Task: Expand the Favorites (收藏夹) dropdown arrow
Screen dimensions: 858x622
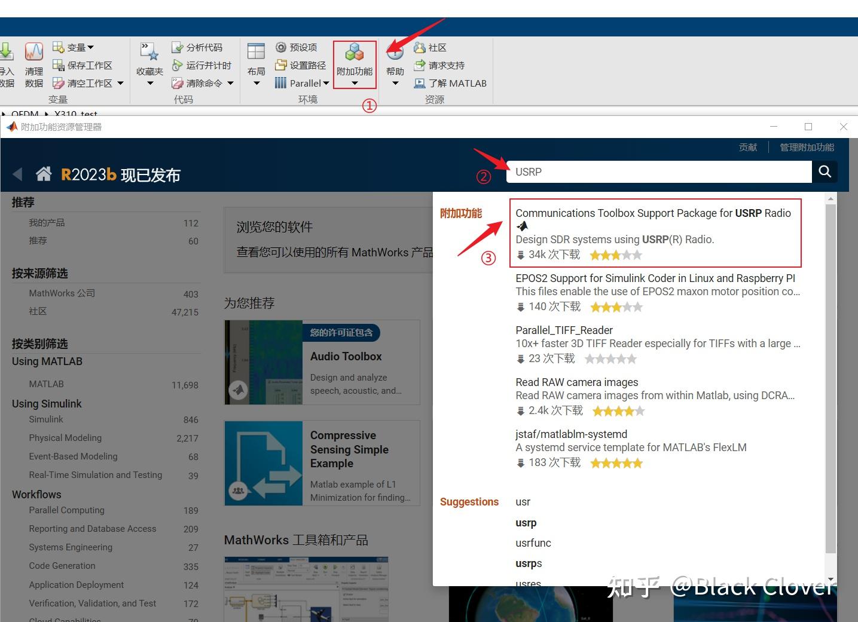Action: 150,84
